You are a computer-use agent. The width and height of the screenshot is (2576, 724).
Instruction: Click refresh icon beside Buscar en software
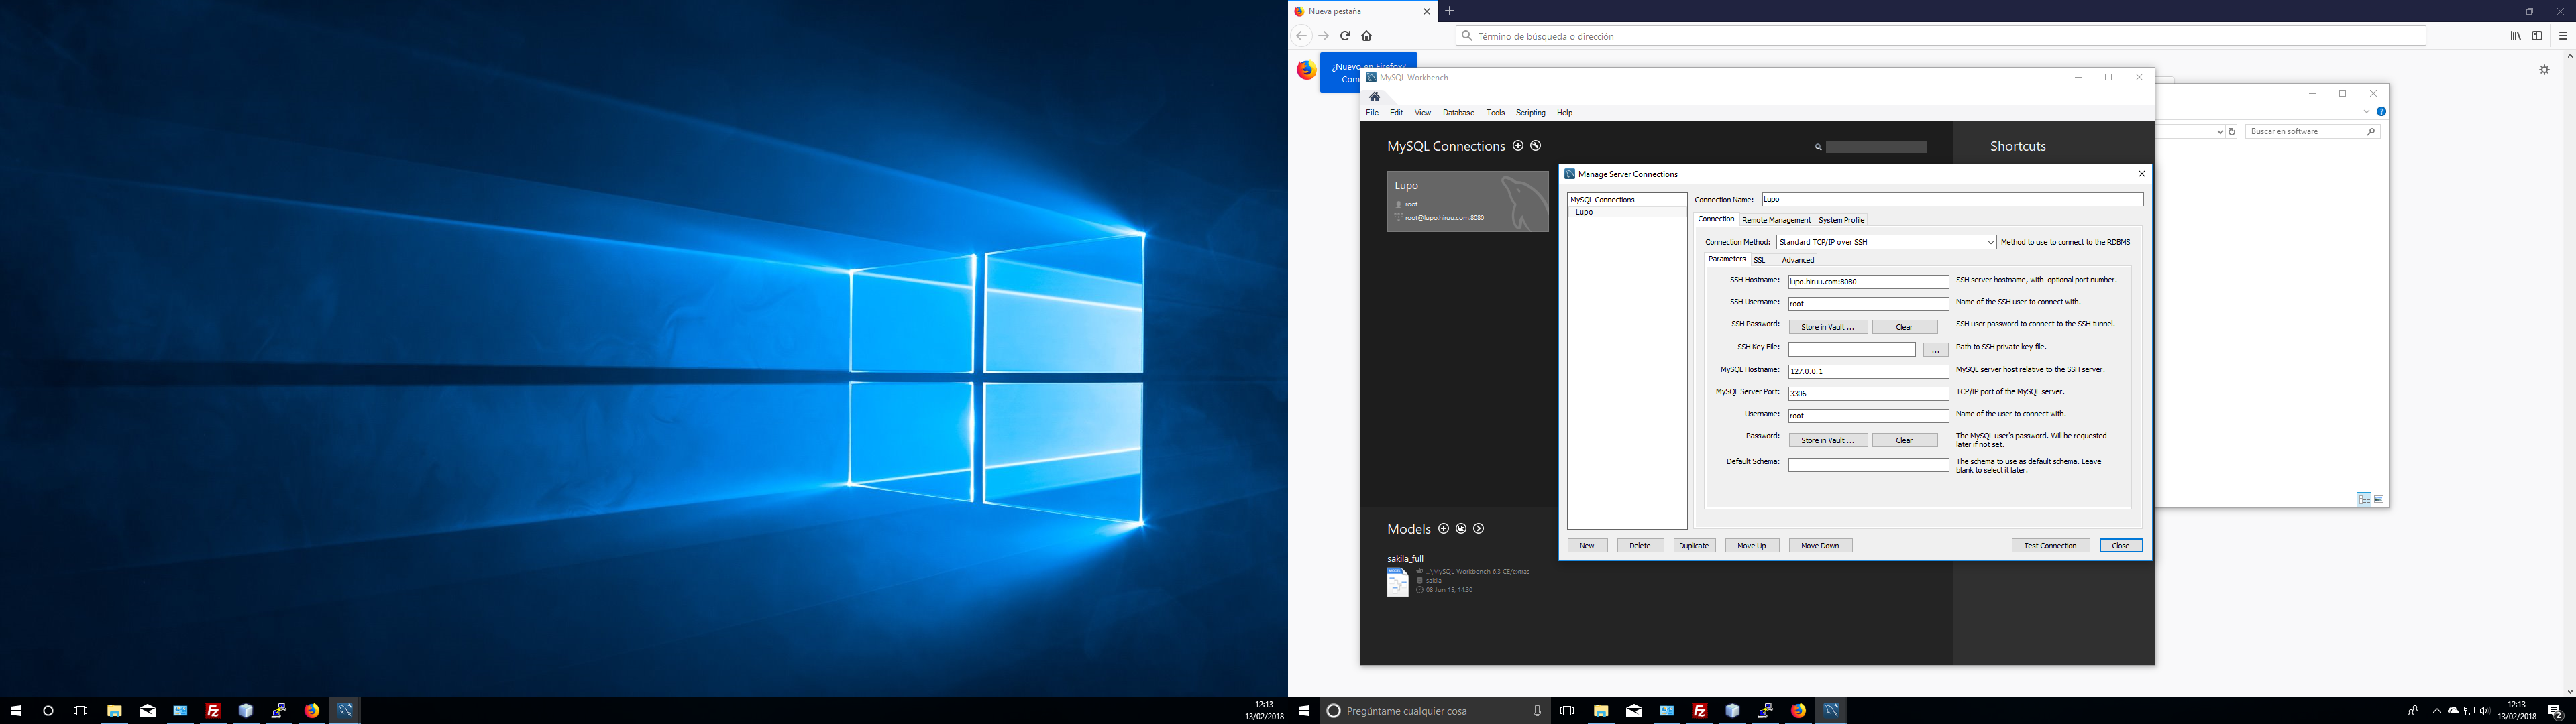[2232, 132]
